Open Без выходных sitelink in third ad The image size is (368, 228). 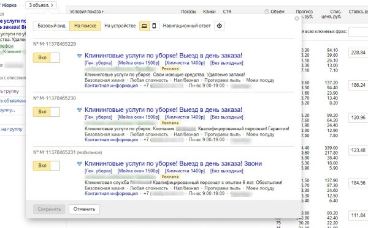click(227, 171)
